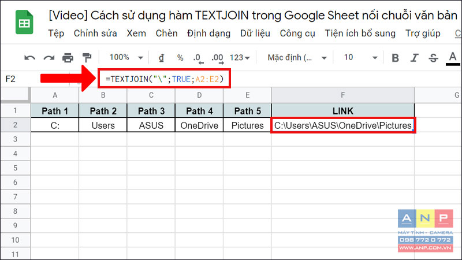Image resolution: width=462 pixels, height=260 pixels.
Task: Open the Mặc định font dropdown
Action: click(297, 57)
